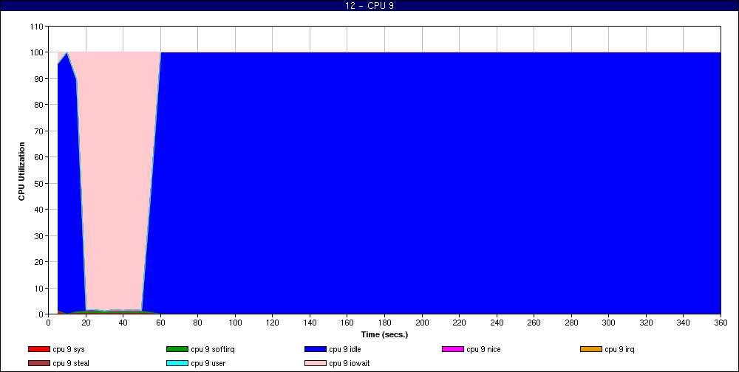739x372 pixels.
Task: Click the 'cpu 9 sys' legend label
Action: 69,350
